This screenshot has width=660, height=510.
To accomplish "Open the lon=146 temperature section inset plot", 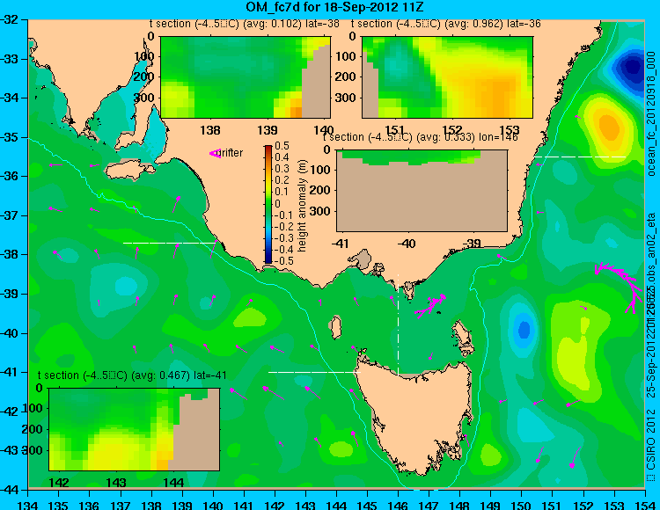I will pos(422,191).
